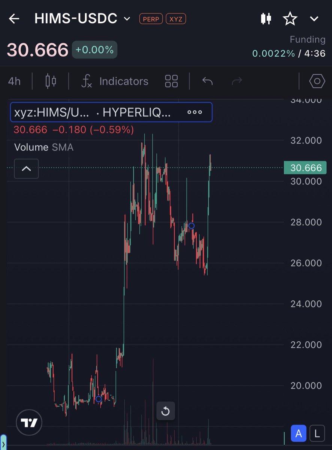Screen dimensions: 332x450
Task: Select blue circle marker near 19.000
Action: tap(99, 399)
